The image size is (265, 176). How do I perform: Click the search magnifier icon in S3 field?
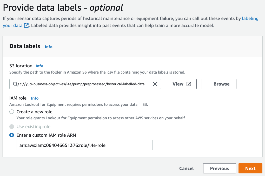coord(15,84)
